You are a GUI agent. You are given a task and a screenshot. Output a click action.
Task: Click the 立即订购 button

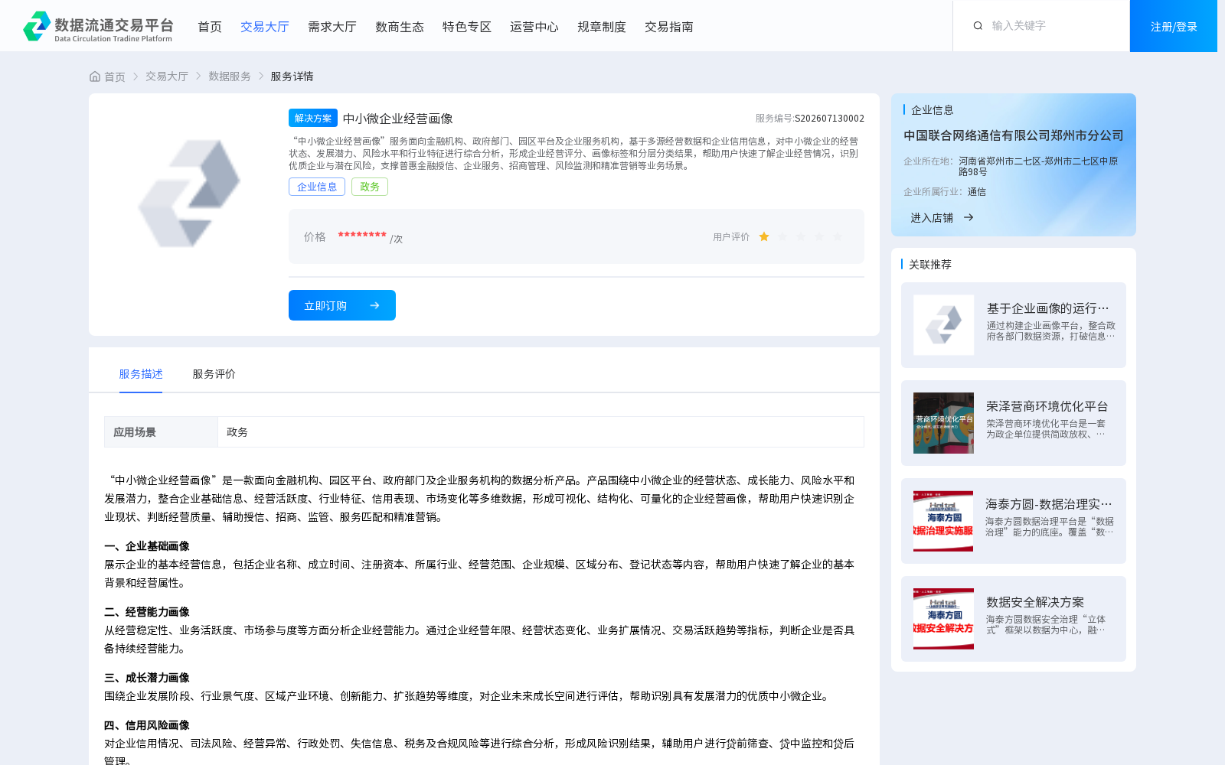(x=342, y=305)
